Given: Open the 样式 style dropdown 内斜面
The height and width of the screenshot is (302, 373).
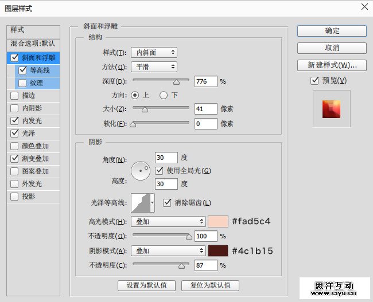Looking at the screenshot, I should [154, 53].
